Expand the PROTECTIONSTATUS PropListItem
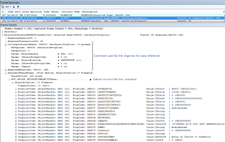The width and height of the screenshot is (225, 142). tap(16, 95)
